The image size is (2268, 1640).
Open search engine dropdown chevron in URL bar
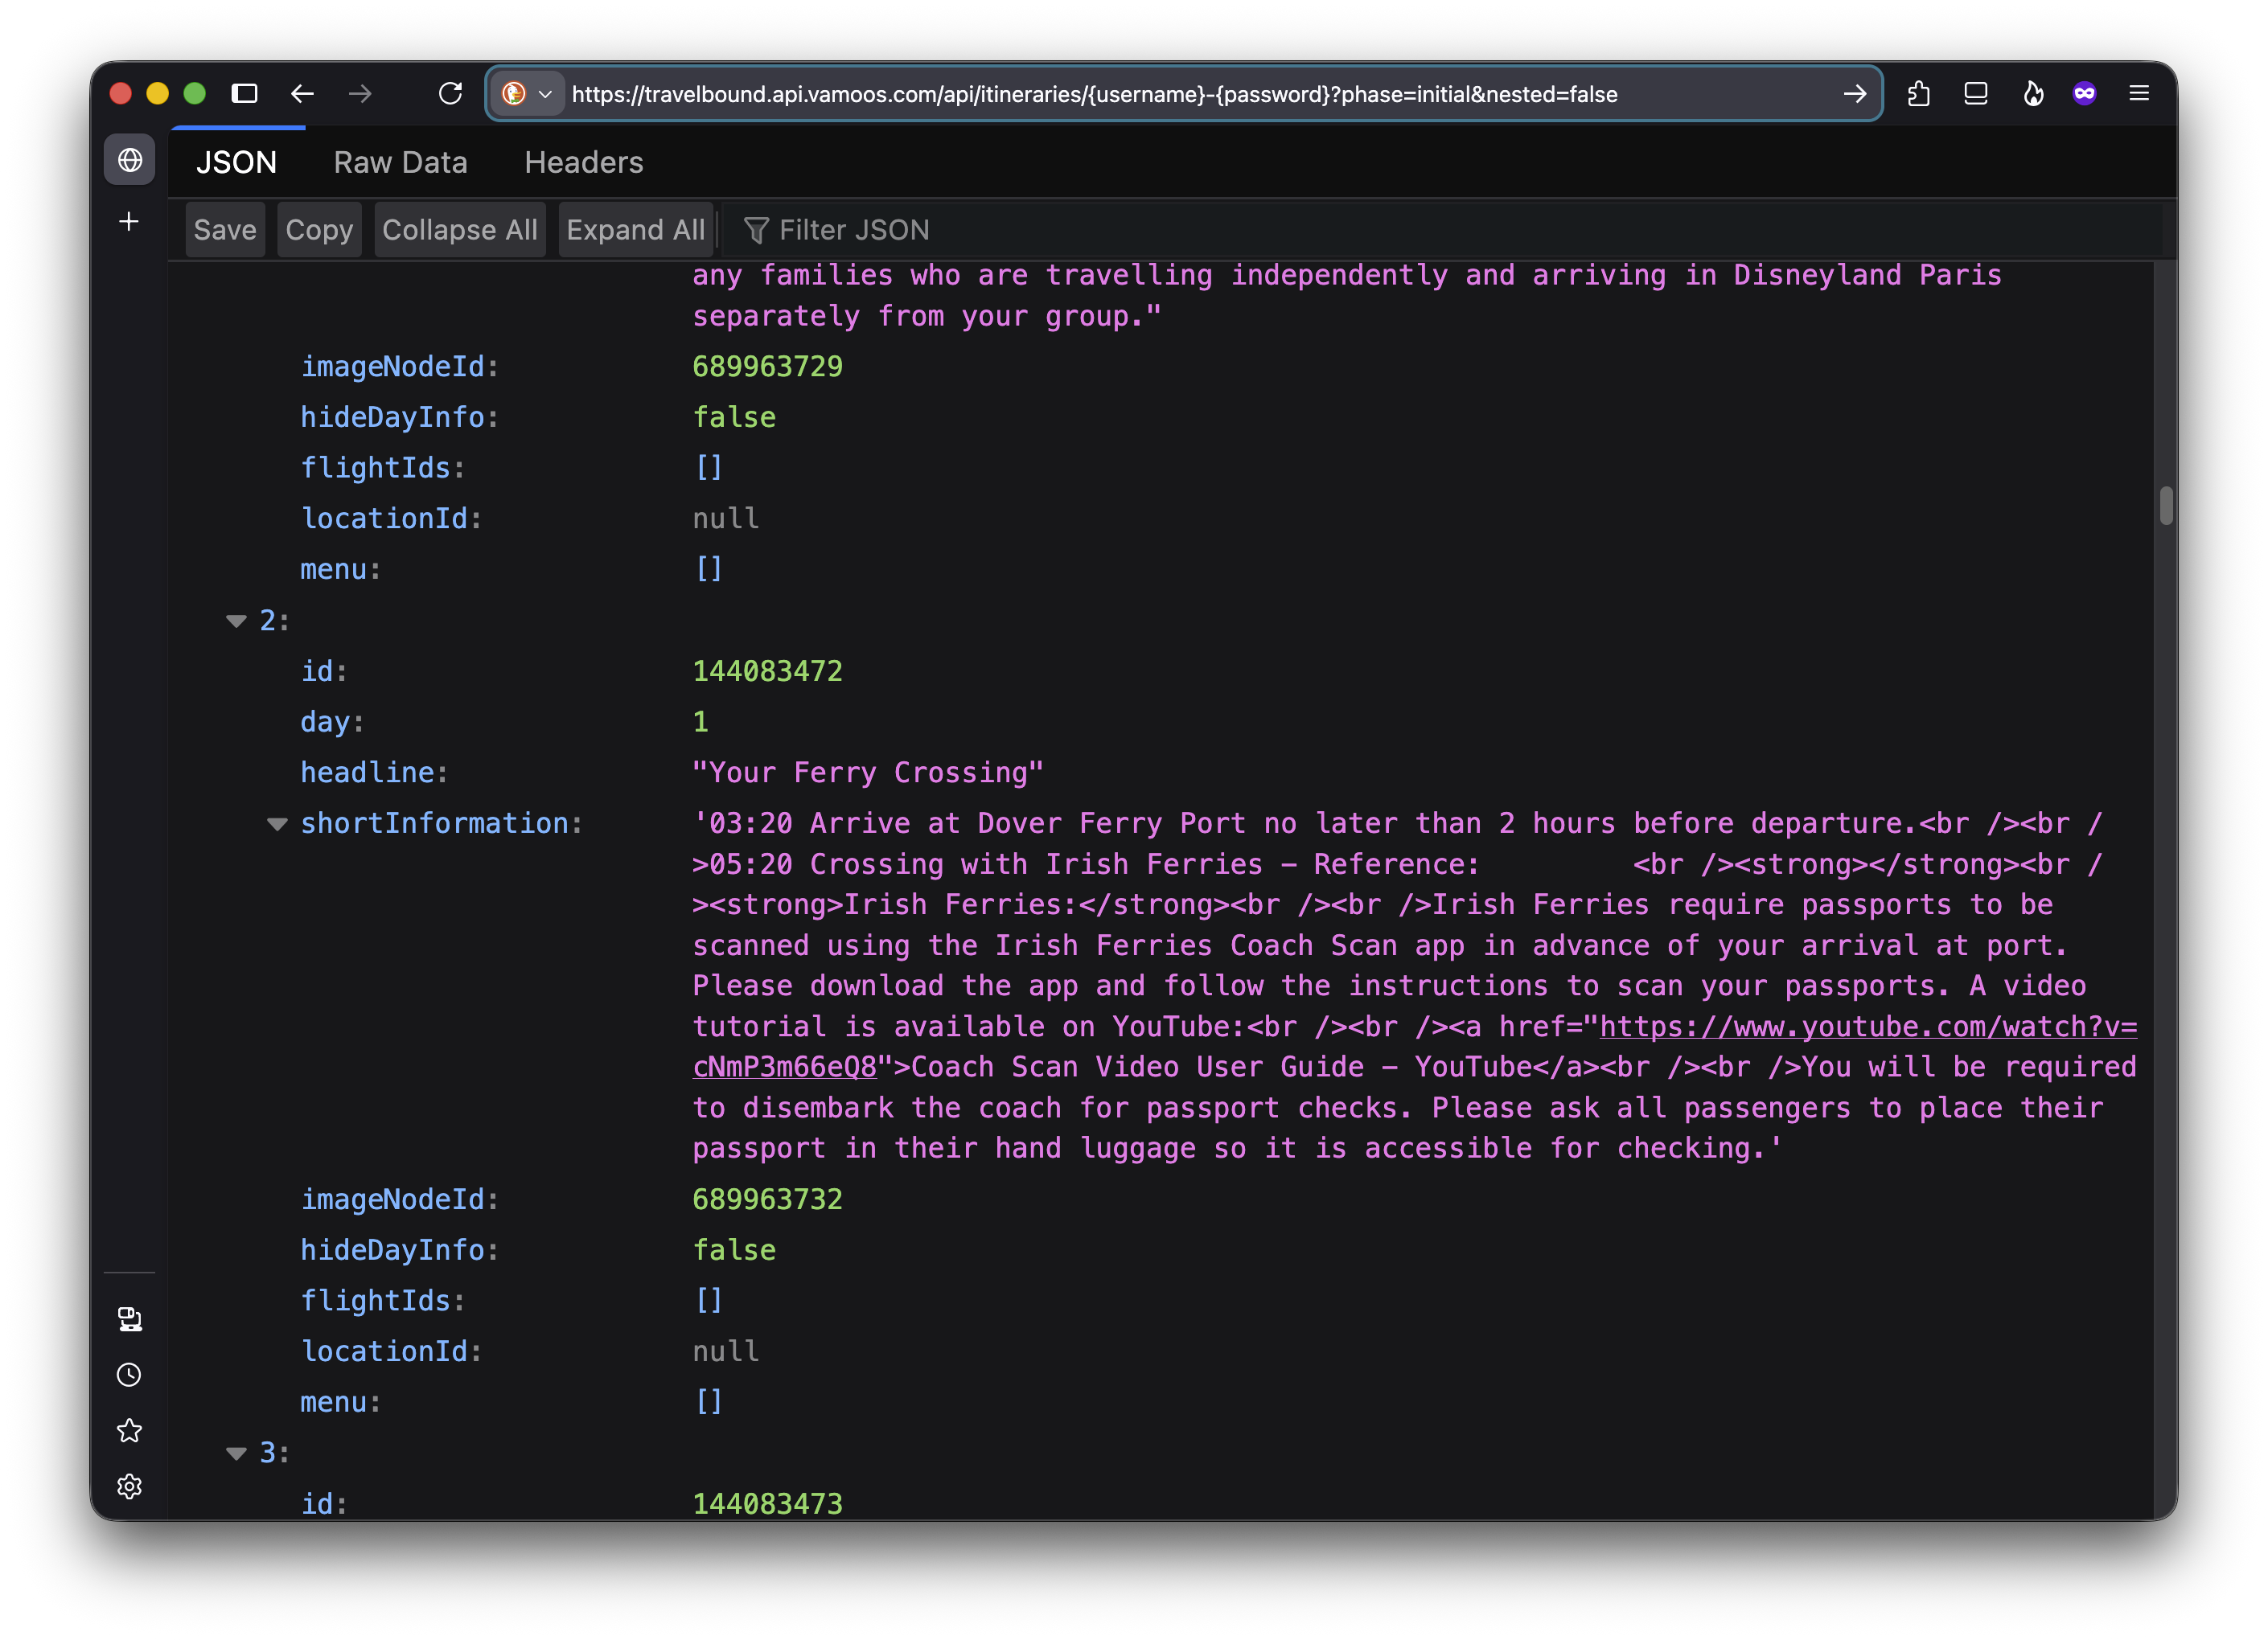pos(545,94)
